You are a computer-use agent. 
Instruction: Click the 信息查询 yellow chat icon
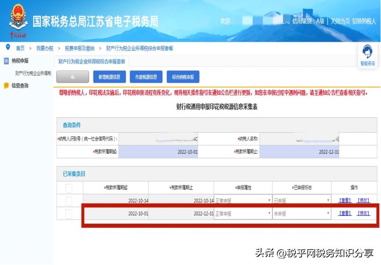6,86
